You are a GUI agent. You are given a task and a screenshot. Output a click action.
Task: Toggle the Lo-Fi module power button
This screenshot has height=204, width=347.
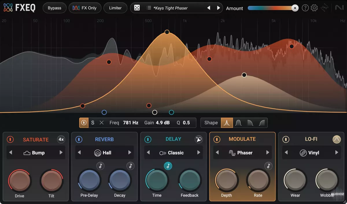click(286, 139)
